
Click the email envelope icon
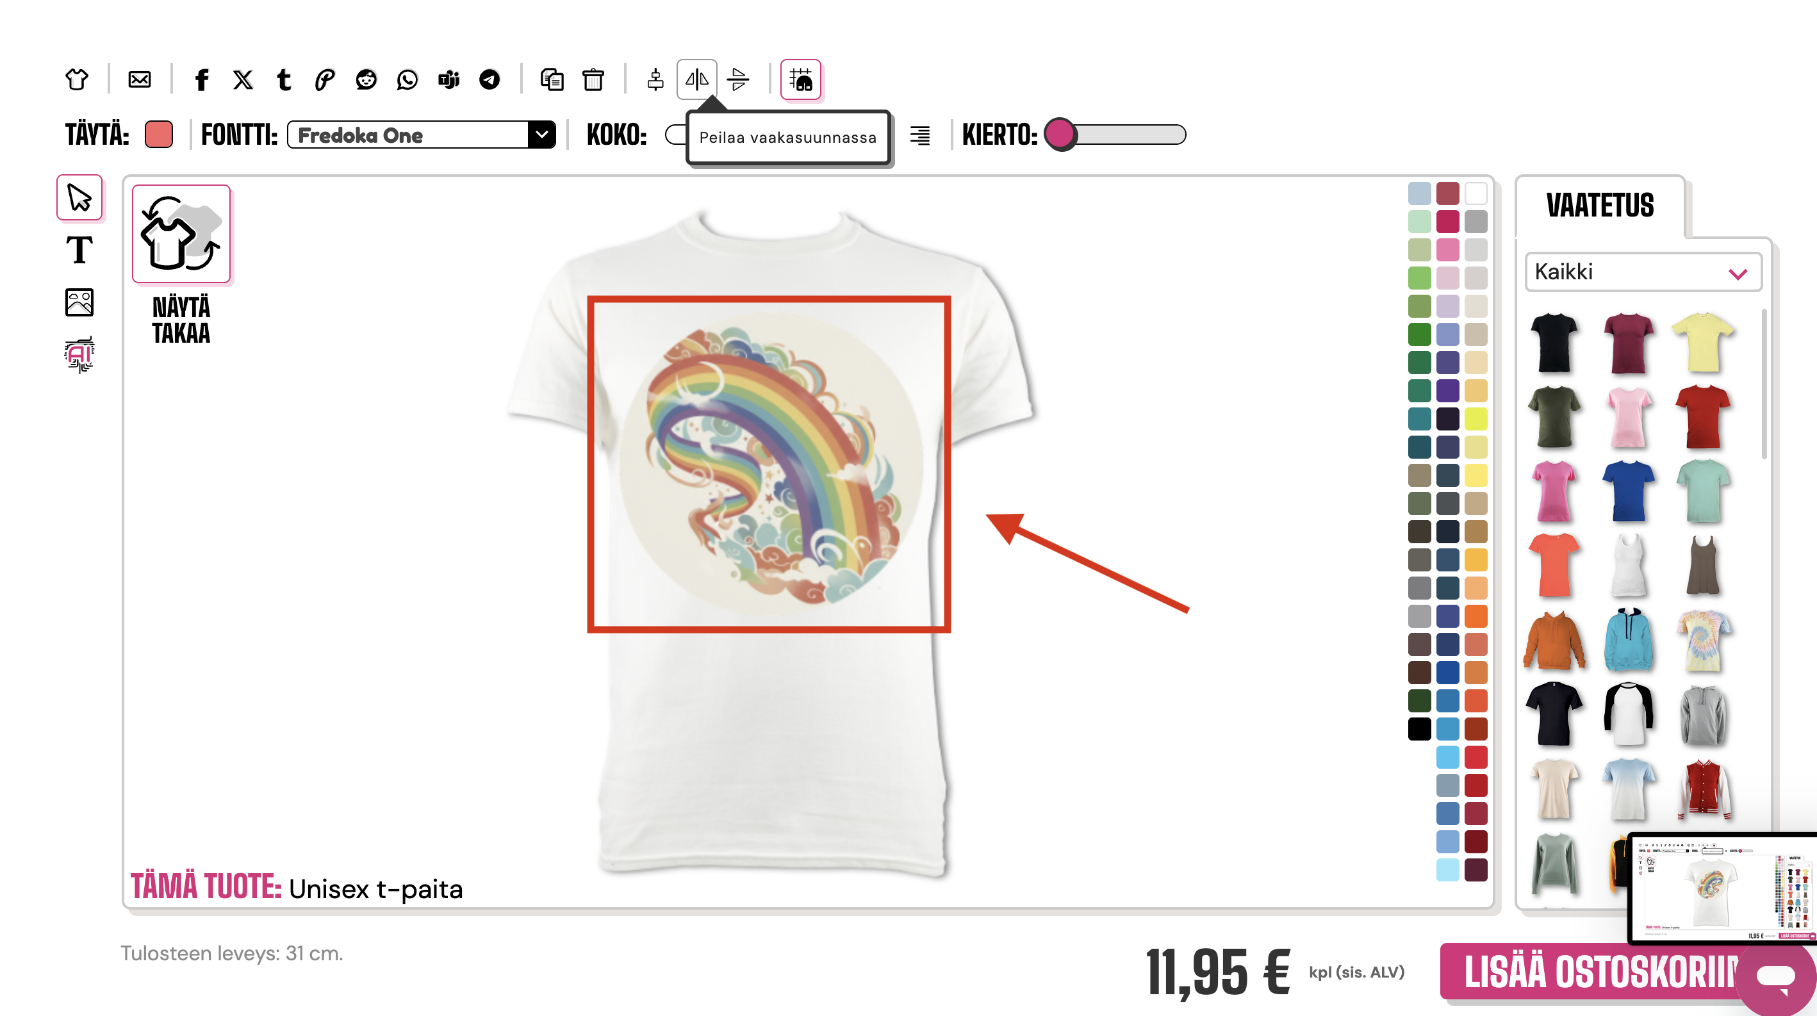[139, 79]
